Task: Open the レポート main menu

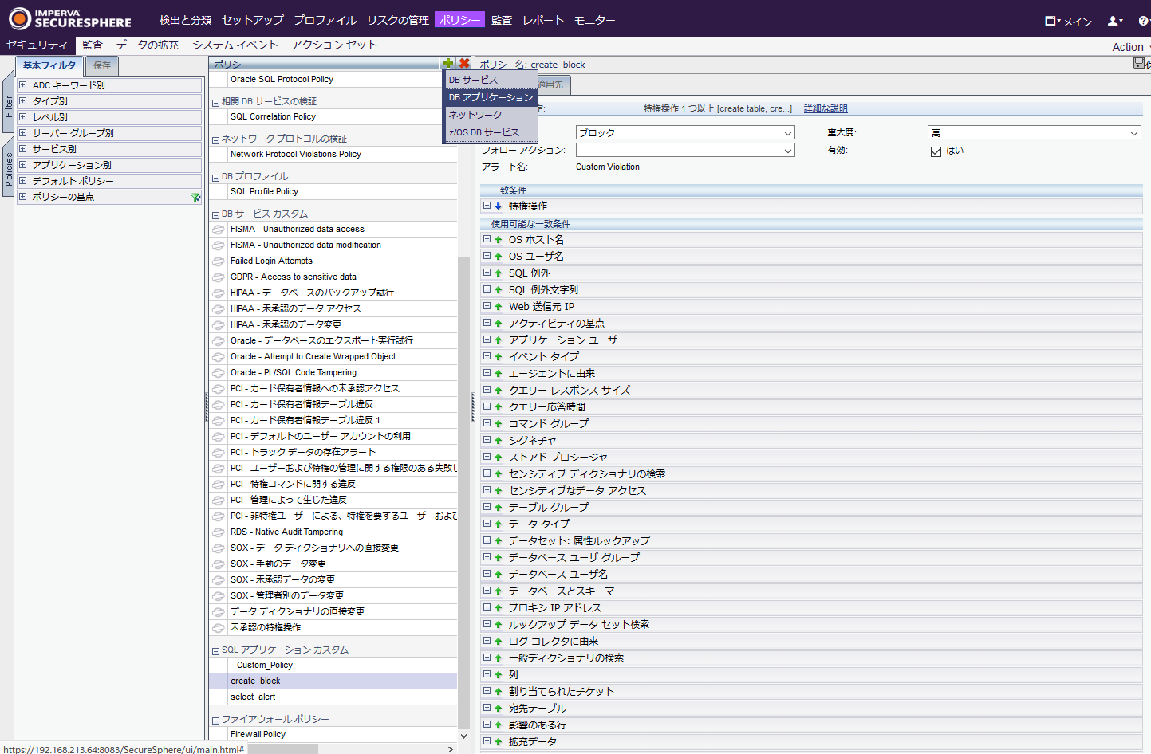Action: pyautogui.click(x=543, y=20)
